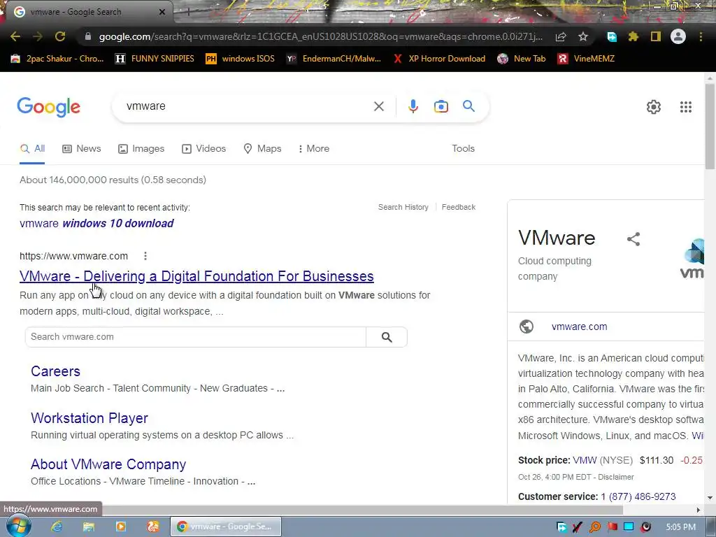Image resolution: width=716 pixels, height=537 pixels.
Task: Open search Tools options
Action: [463, 149]
